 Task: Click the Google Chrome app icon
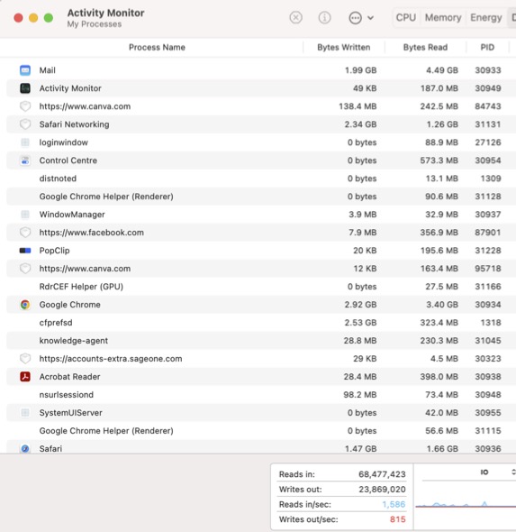25,305
